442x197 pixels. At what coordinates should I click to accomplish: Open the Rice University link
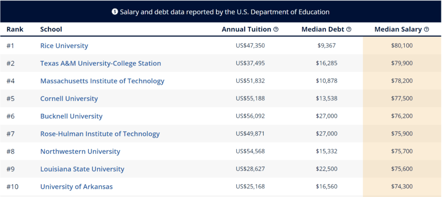(x=64, y=46)
